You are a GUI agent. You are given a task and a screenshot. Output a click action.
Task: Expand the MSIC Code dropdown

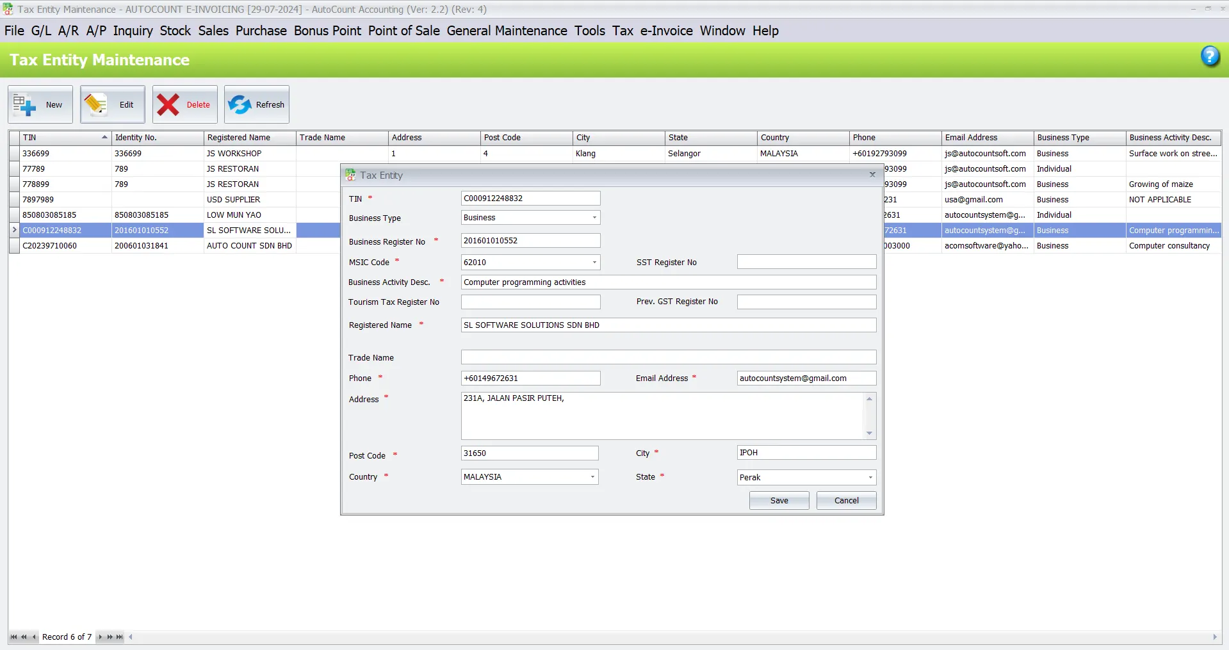[594, 262]
